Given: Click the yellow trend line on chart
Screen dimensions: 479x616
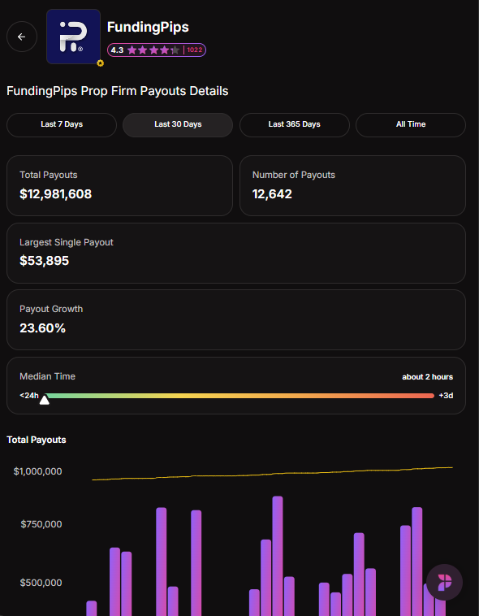Looking at the screenshot, I should click(272, 474).
